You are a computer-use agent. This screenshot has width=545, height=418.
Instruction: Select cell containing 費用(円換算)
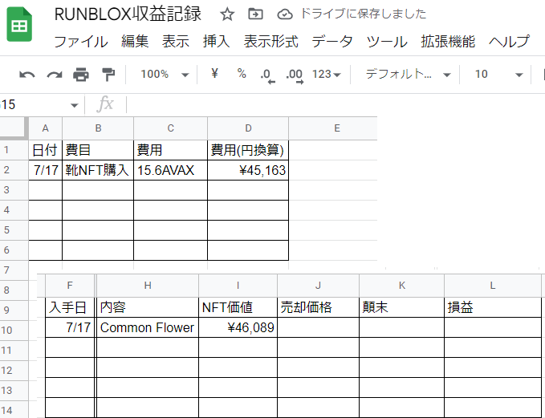coord(248,150)
